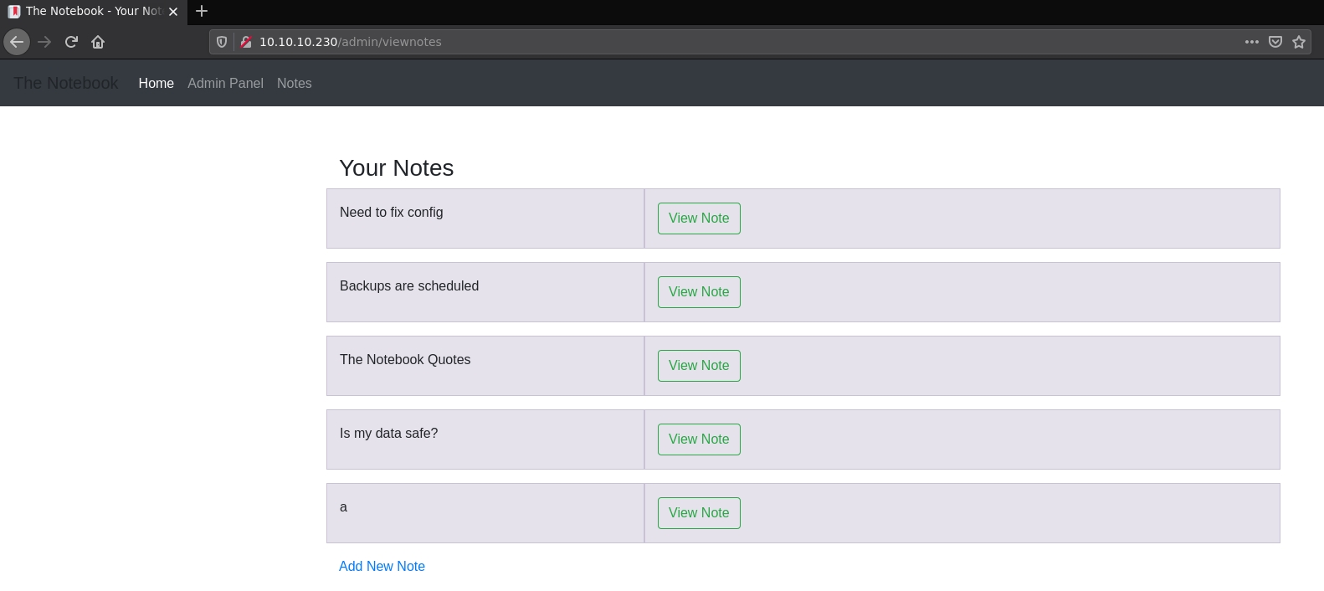
Task: Open the page actions three-dots menu
Action: 1251,42
